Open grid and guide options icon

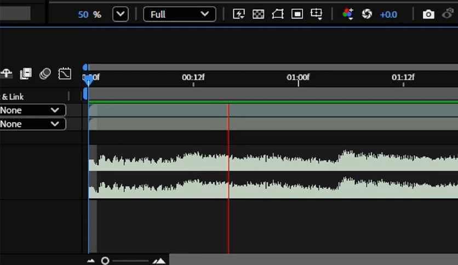click(316, 14)
